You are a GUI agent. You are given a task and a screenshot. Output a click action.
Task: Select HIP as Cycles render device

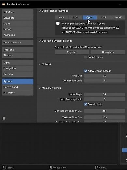pyautogui.click(x=104, y=18)
